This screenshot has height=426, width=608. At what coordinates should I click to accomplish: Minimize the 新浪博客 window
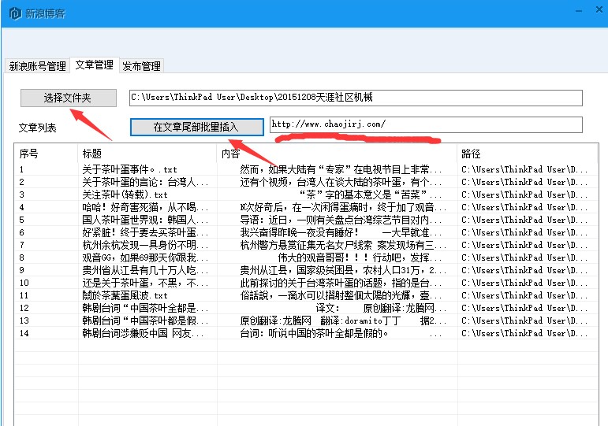click(x=579, y=11)
